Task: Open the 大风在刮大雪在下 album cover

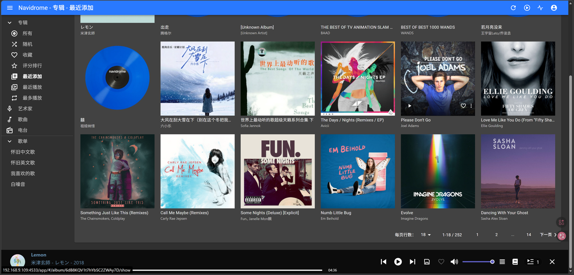Action: 198,79
